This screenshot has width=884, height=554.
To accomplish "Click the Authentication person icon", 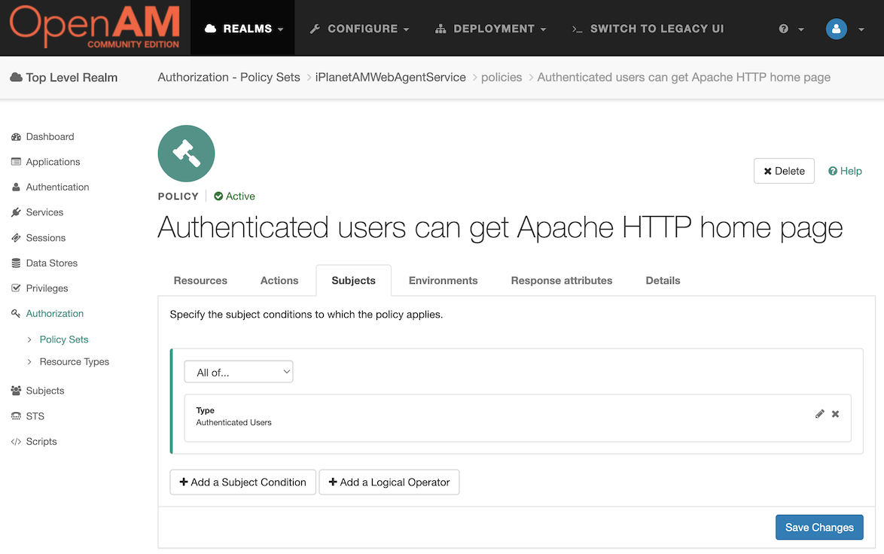I will pos(16,187).
